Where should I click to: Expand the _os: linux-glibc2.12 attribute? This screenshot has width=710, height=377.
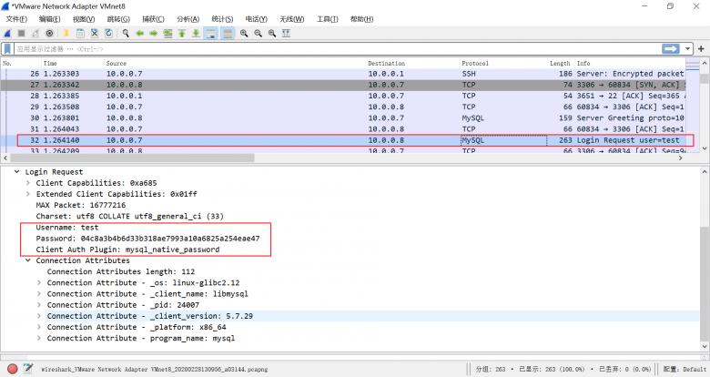click(x=39, y=282)
